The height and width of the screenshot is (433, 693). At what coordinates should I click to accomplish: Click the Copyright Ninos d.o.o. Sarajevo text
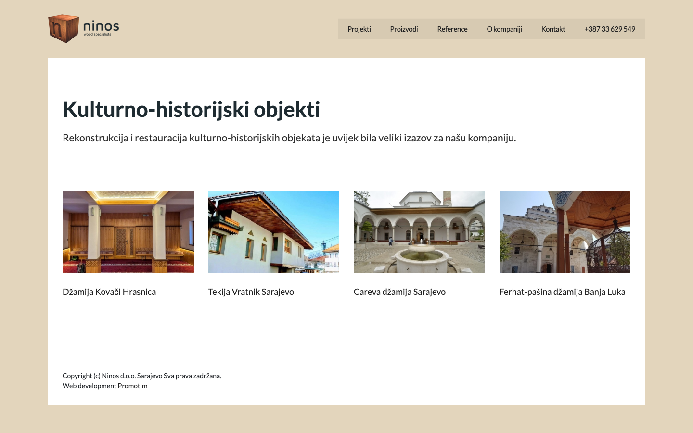(x=142, y=376)
